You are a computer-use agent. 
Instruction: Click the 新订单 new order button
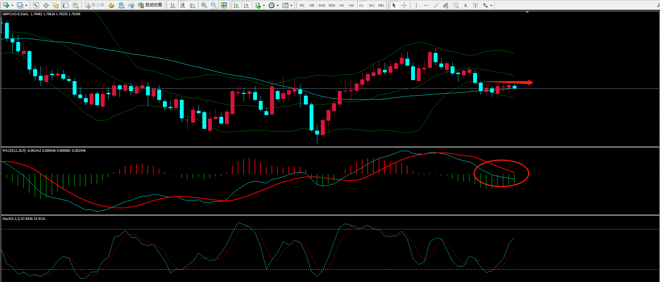coord(94,5)
